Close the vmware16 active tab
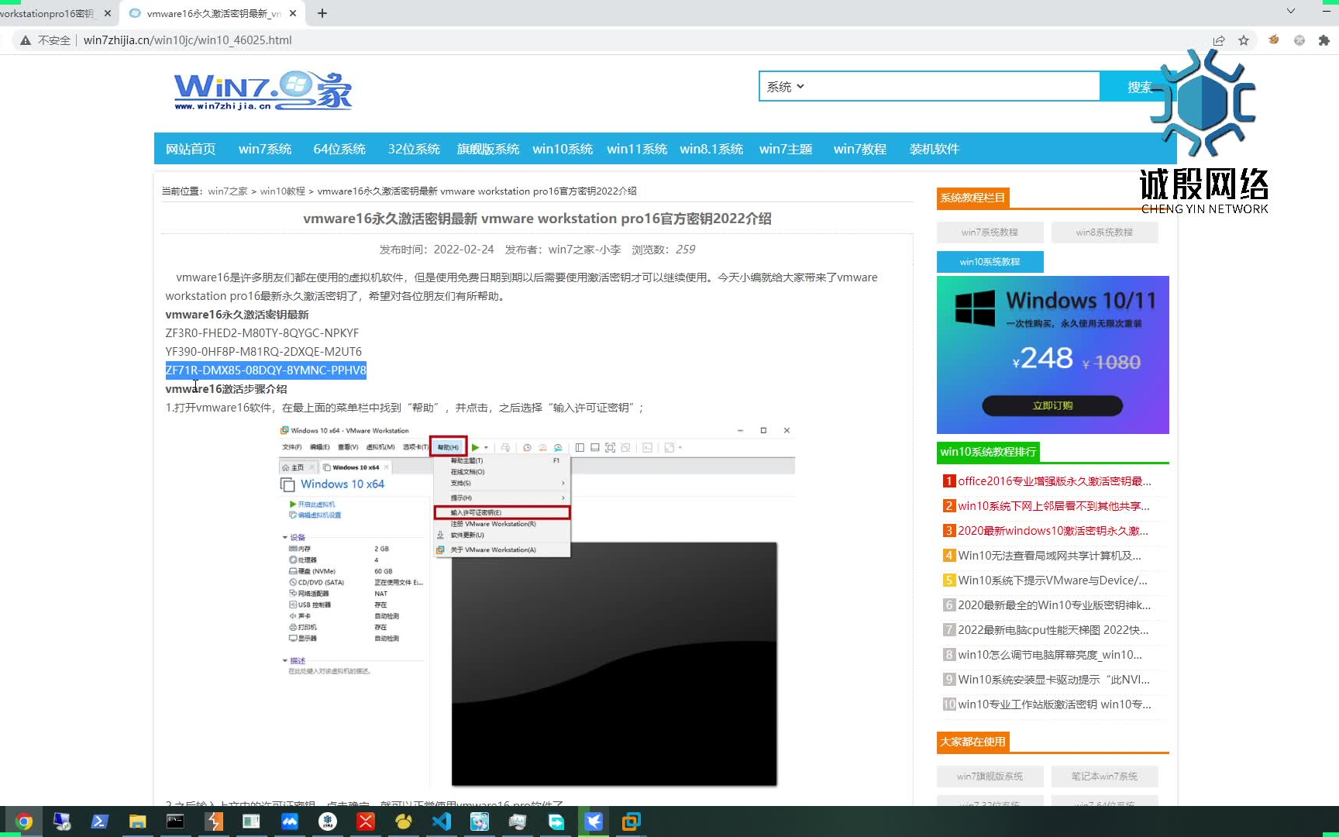Screen dimensions: 1339x837 coord(293,13)
